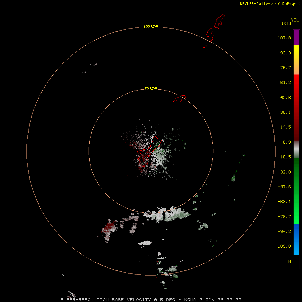Click the 76.7 legend value

point(286,67)
